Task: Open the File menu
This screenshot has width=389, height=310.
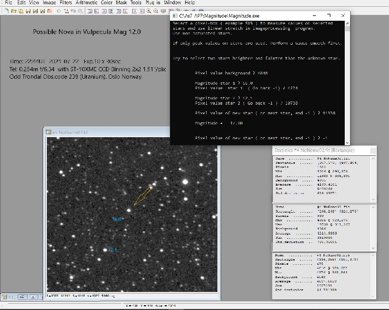Action: pyautogui.click(x=8, y=3)
